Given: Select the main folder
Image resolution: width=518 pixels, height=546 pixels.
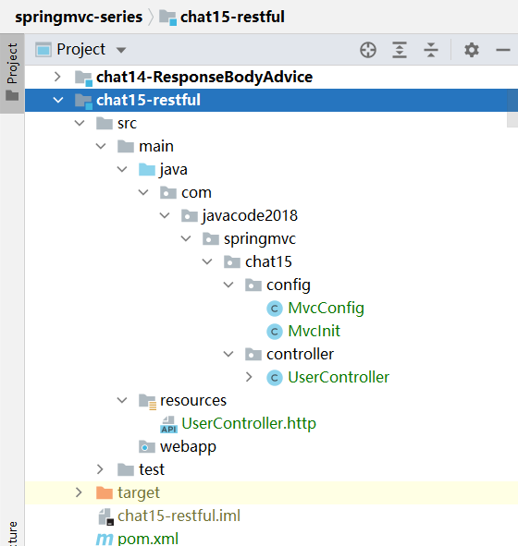Looking at the screenshot, I should click(156, 146).
